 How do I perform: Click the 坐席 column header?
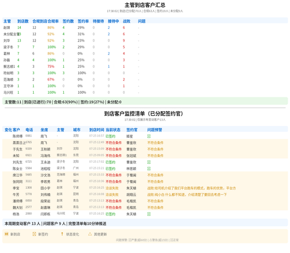pyautogui.click(x=44, y=130)
